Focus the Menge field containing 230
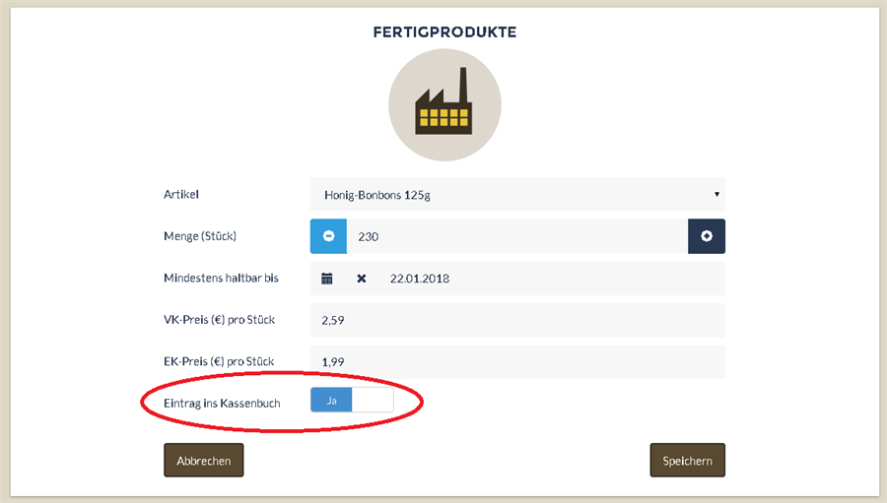887x503 pixels. (x=517, y=236)
